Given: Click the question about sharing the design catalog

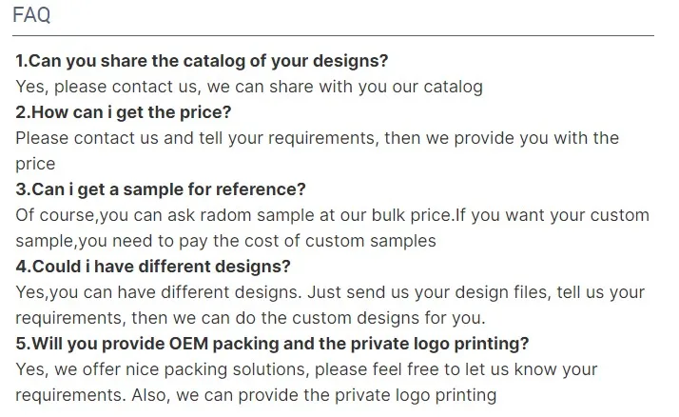Looking at the screenshot, I should (x=202, y=61).
